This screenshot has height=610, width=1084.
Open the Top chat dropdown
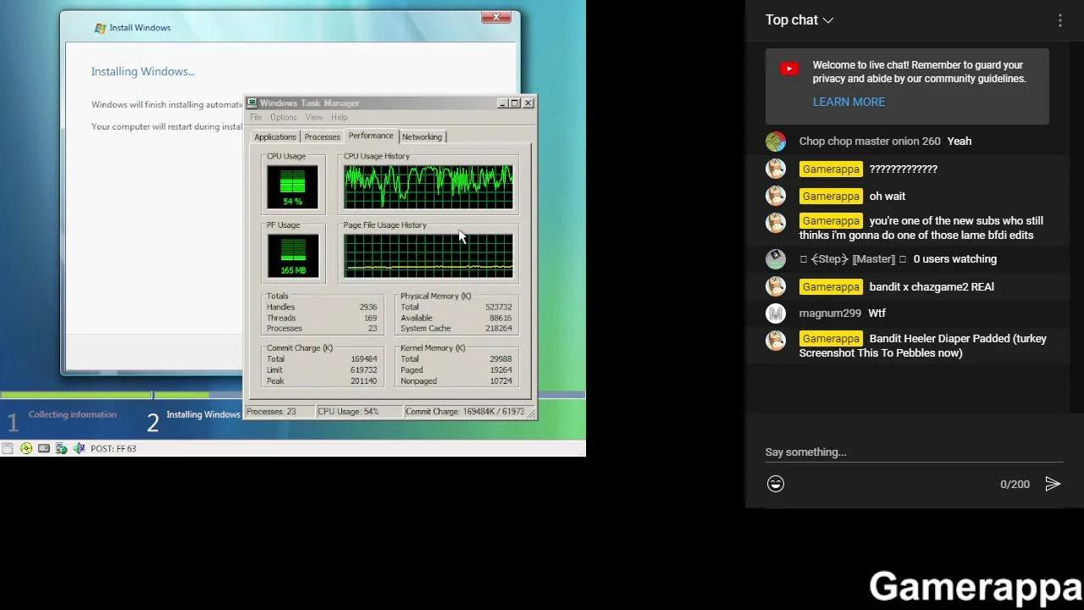[798, 19]
